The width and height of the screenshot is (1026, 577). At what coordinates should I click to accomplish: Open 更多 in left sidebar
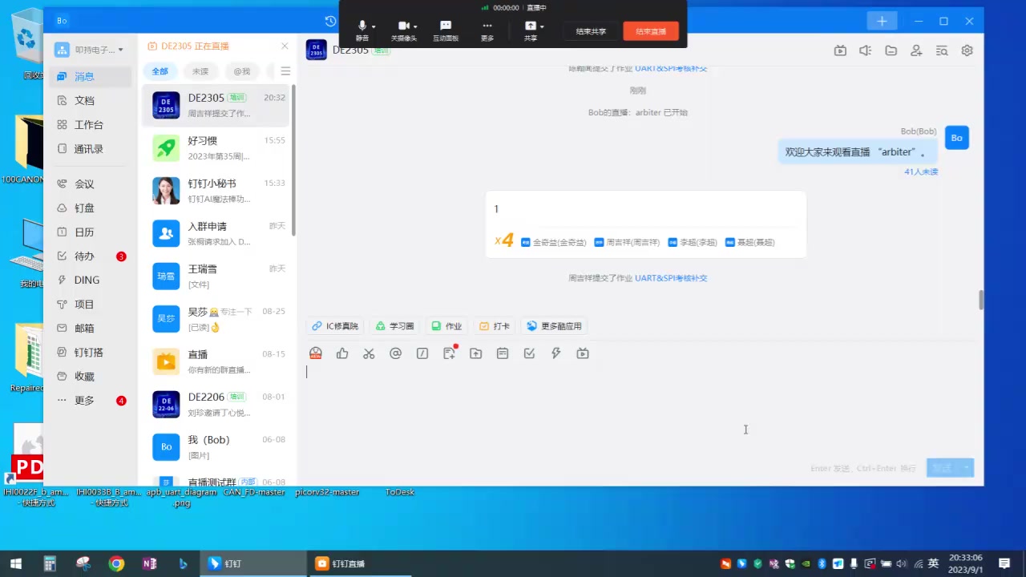click(90, 401)
